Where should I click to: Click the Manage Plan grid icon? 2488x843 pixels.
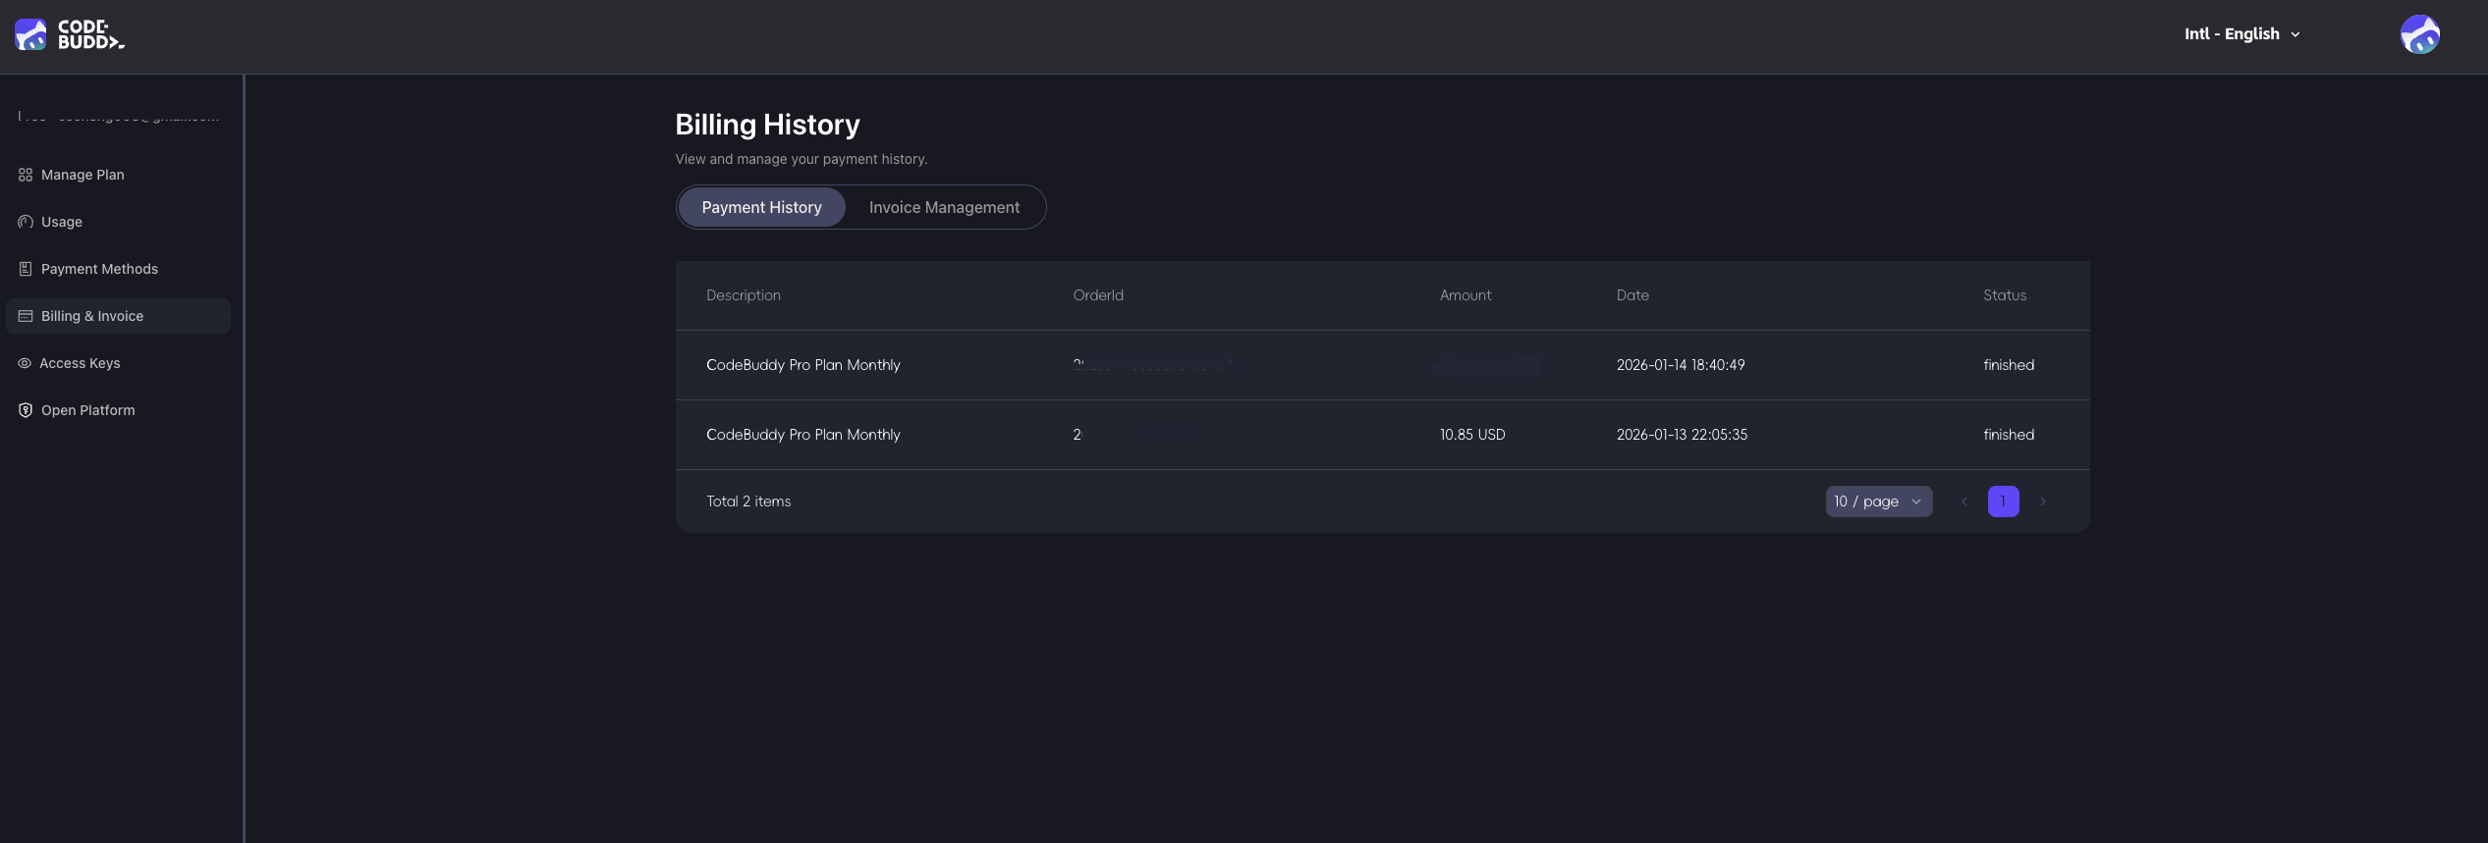pos(26,175)
